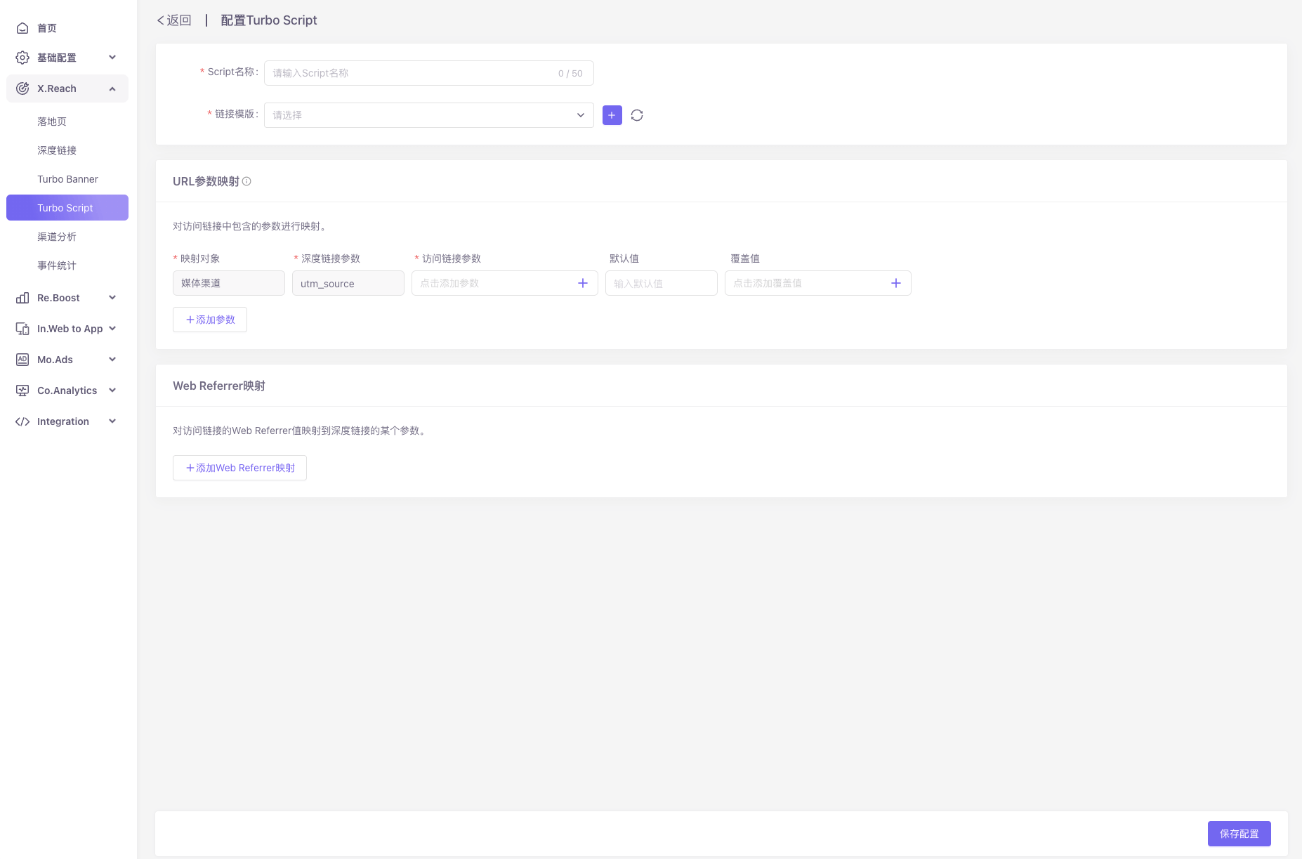The image size is (1302, 859).
Task: Click the 保存配置 button
Action: point(1239,834)
